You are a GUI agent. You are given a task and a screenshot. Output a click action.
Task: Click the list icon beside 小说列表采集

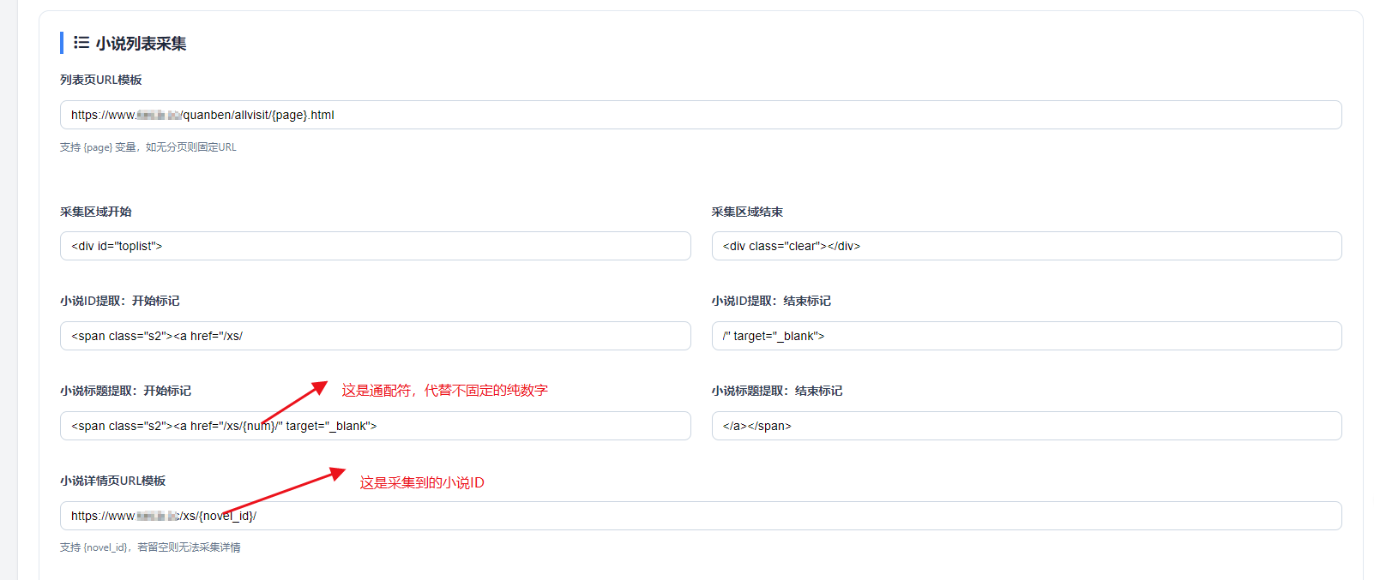[81, 42]
